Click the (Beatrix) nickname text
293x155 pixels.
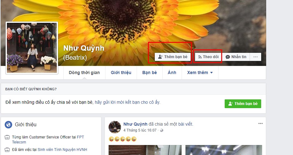(75, 57)
